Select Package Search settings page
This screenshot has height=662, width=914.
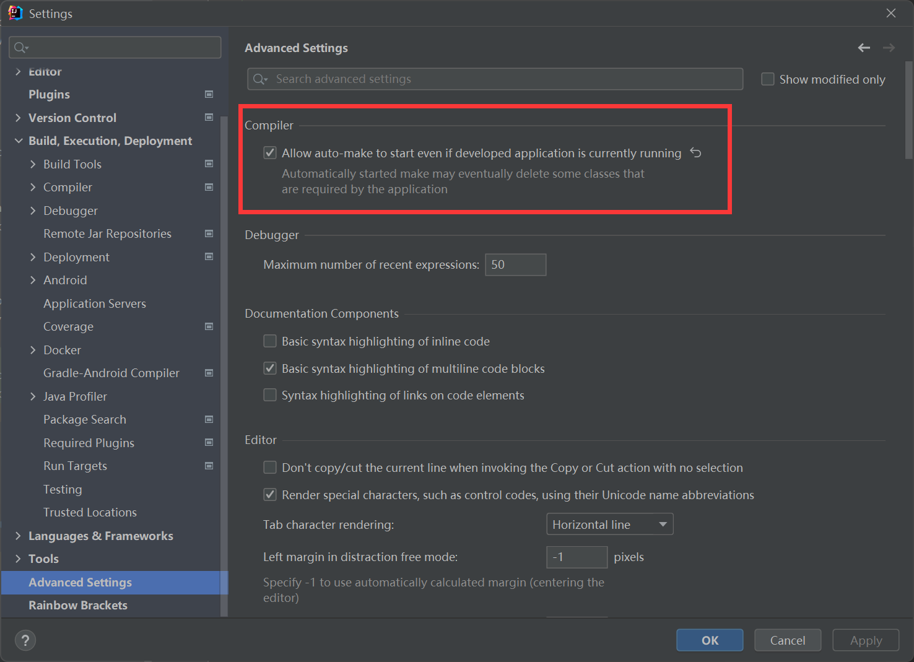pos(85,419)
